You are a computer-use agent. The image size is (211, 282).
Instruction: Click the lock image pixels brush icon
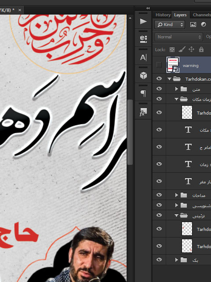pyautogui.click(x=182, y=49)
